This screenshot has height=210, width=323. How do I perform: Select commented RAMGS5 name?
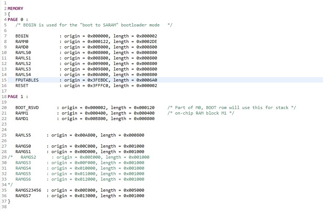[x=23, y=174]
